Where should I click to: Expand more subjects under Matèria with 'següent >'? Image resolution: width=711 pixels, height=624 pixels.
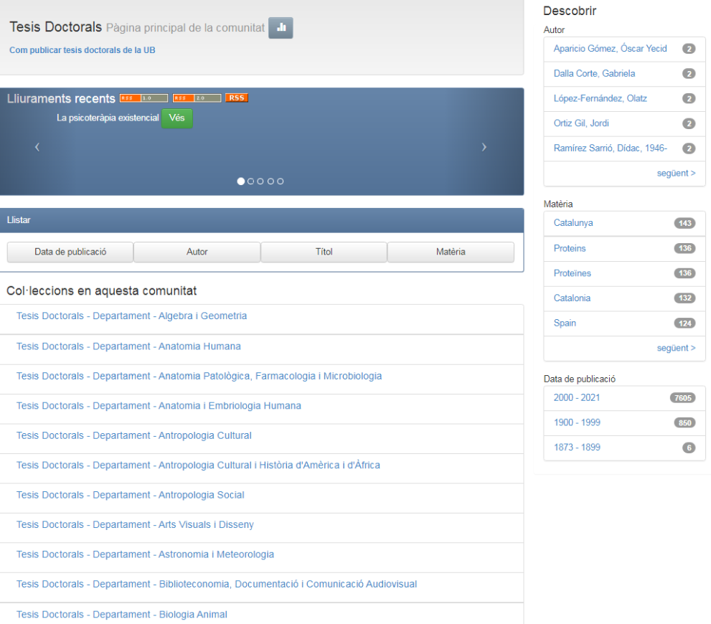pos(675,347)
